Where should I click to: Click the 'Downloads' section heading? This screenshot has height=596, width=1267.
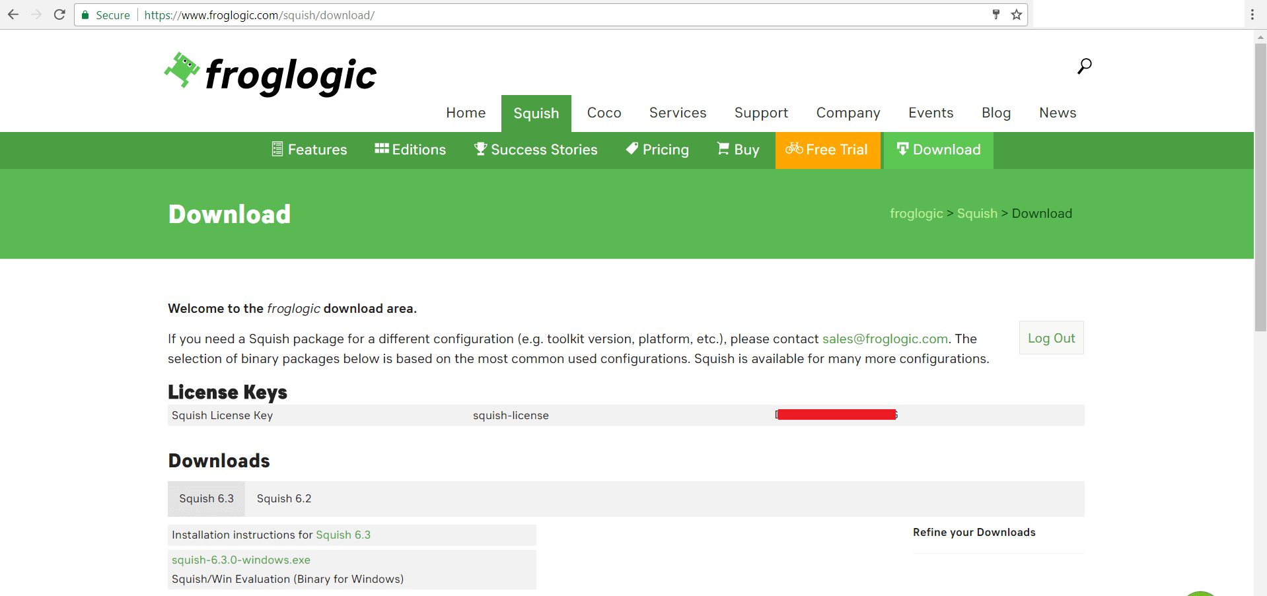[219, 461]
